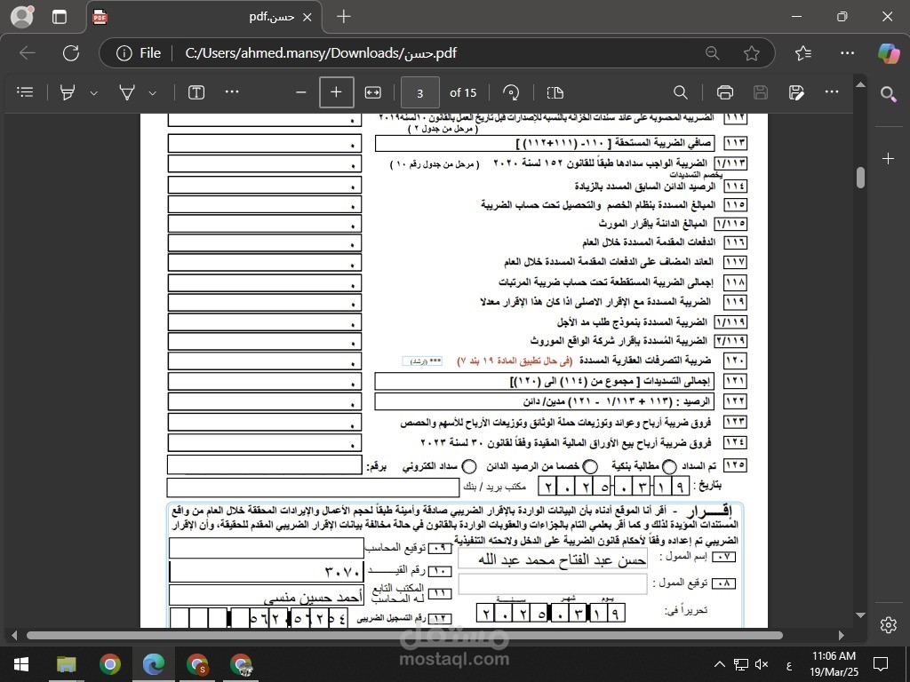Open find in PDF search

click(x=680, y=92)
